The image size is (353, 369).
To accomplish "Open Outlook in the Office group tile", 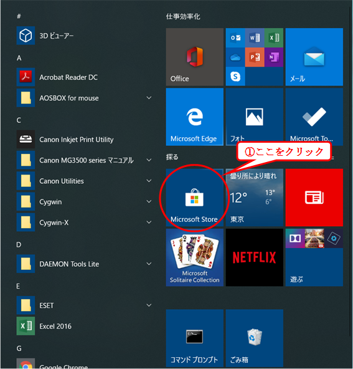I will [x=235, y=37].
